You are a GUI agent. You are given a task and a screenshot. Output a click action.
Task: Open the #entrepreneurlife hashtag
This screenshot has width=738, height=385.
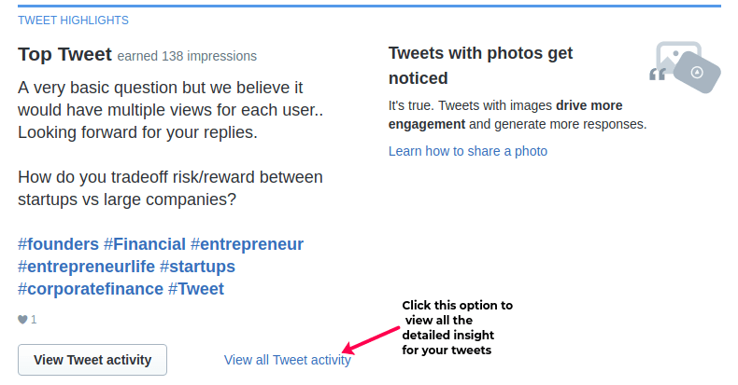coord(86,267)
